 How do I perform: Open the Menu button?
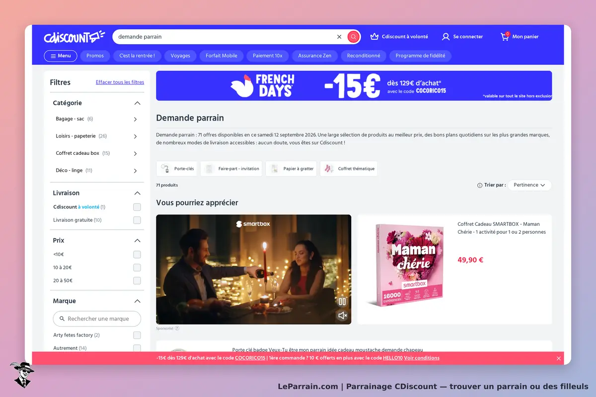[61, 56]
